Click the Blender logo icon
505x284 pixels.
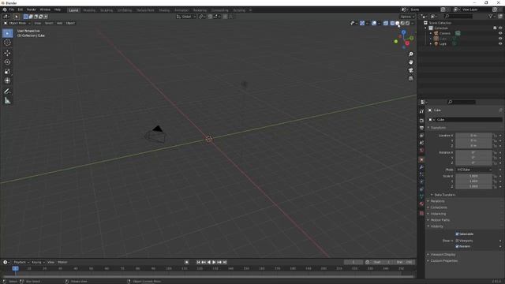5,9
